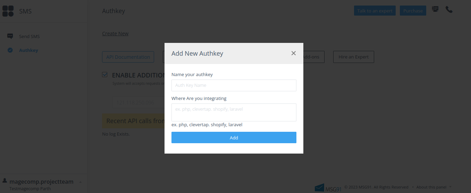Image resolution: width=471 pixels, height=193 pixels.
Task: Click the Authkey checkmark badge icon
Action: [10, 50]
